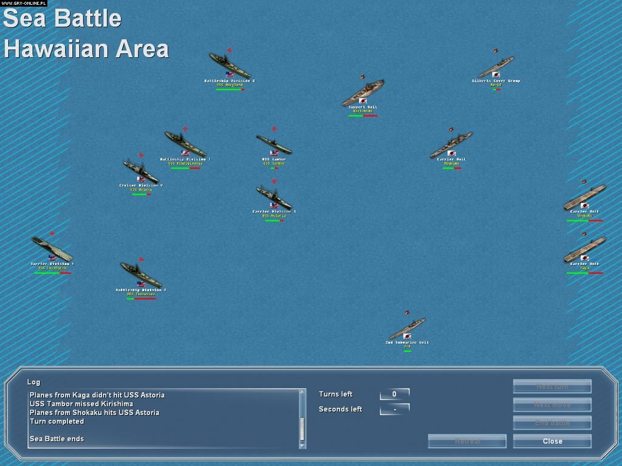Click the Next turn button
Screen dimensions: 622x466
tap(552, 386)
